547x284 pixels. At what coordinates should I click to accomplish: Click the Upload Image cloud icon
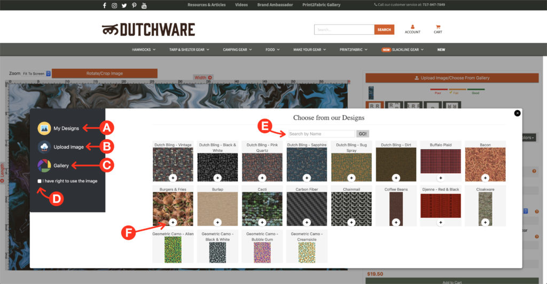click(x=44, y=147)
